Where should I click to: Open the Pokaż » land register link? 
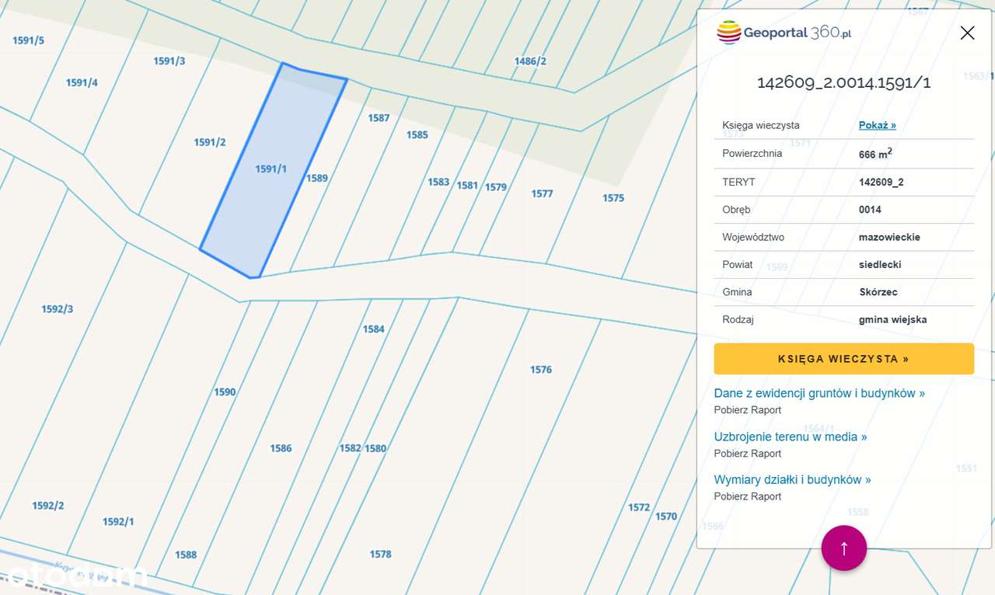coord(878,125)
